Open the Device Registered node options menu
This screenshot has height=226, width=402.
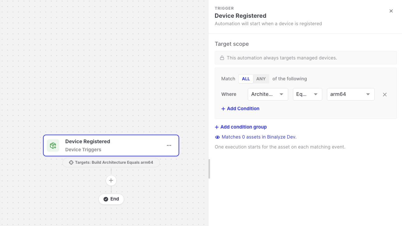169,145
